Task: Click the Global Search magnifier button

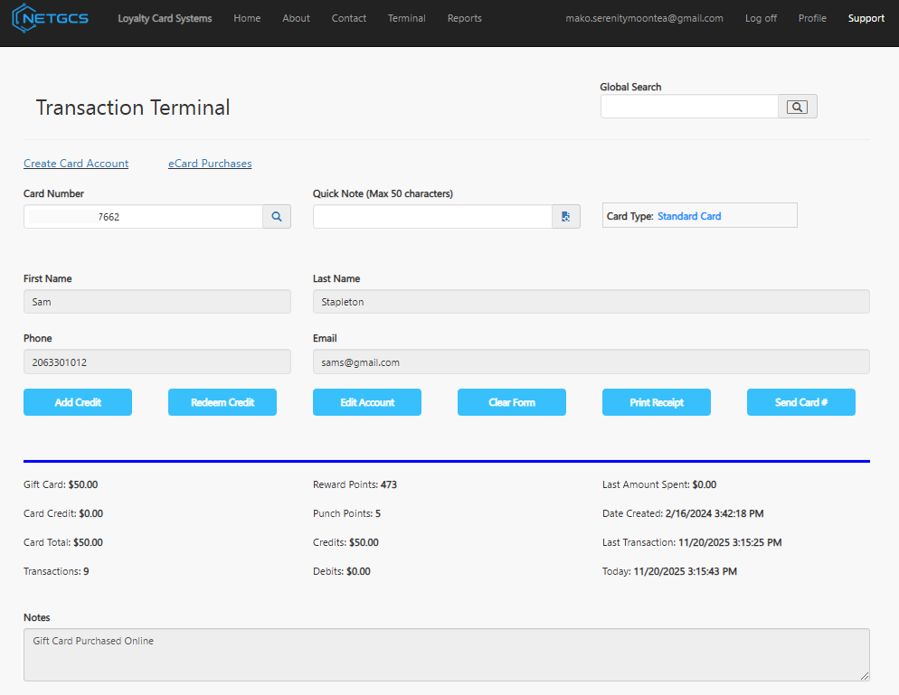Action: (797, 107)
